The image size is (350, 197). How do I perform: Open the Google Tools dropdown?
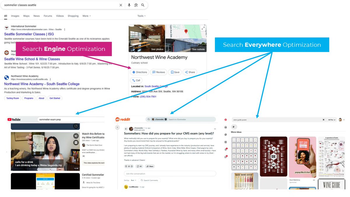coord(141,16)
